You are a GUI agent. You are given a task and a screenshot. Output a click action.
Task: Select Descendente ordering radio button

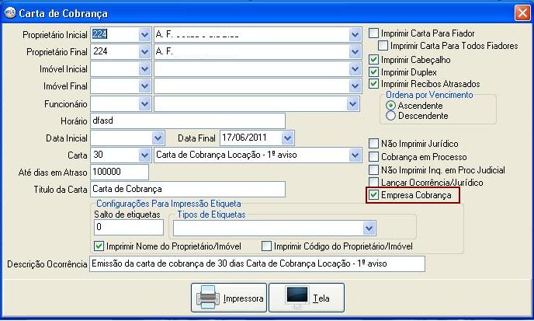390,115
